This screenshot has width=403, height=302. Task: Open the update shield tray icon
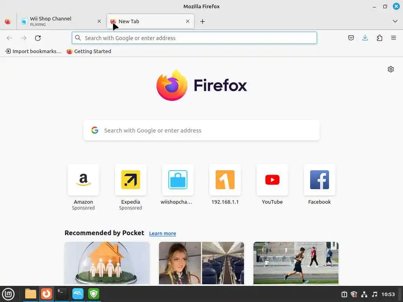(x=354, y=294)
